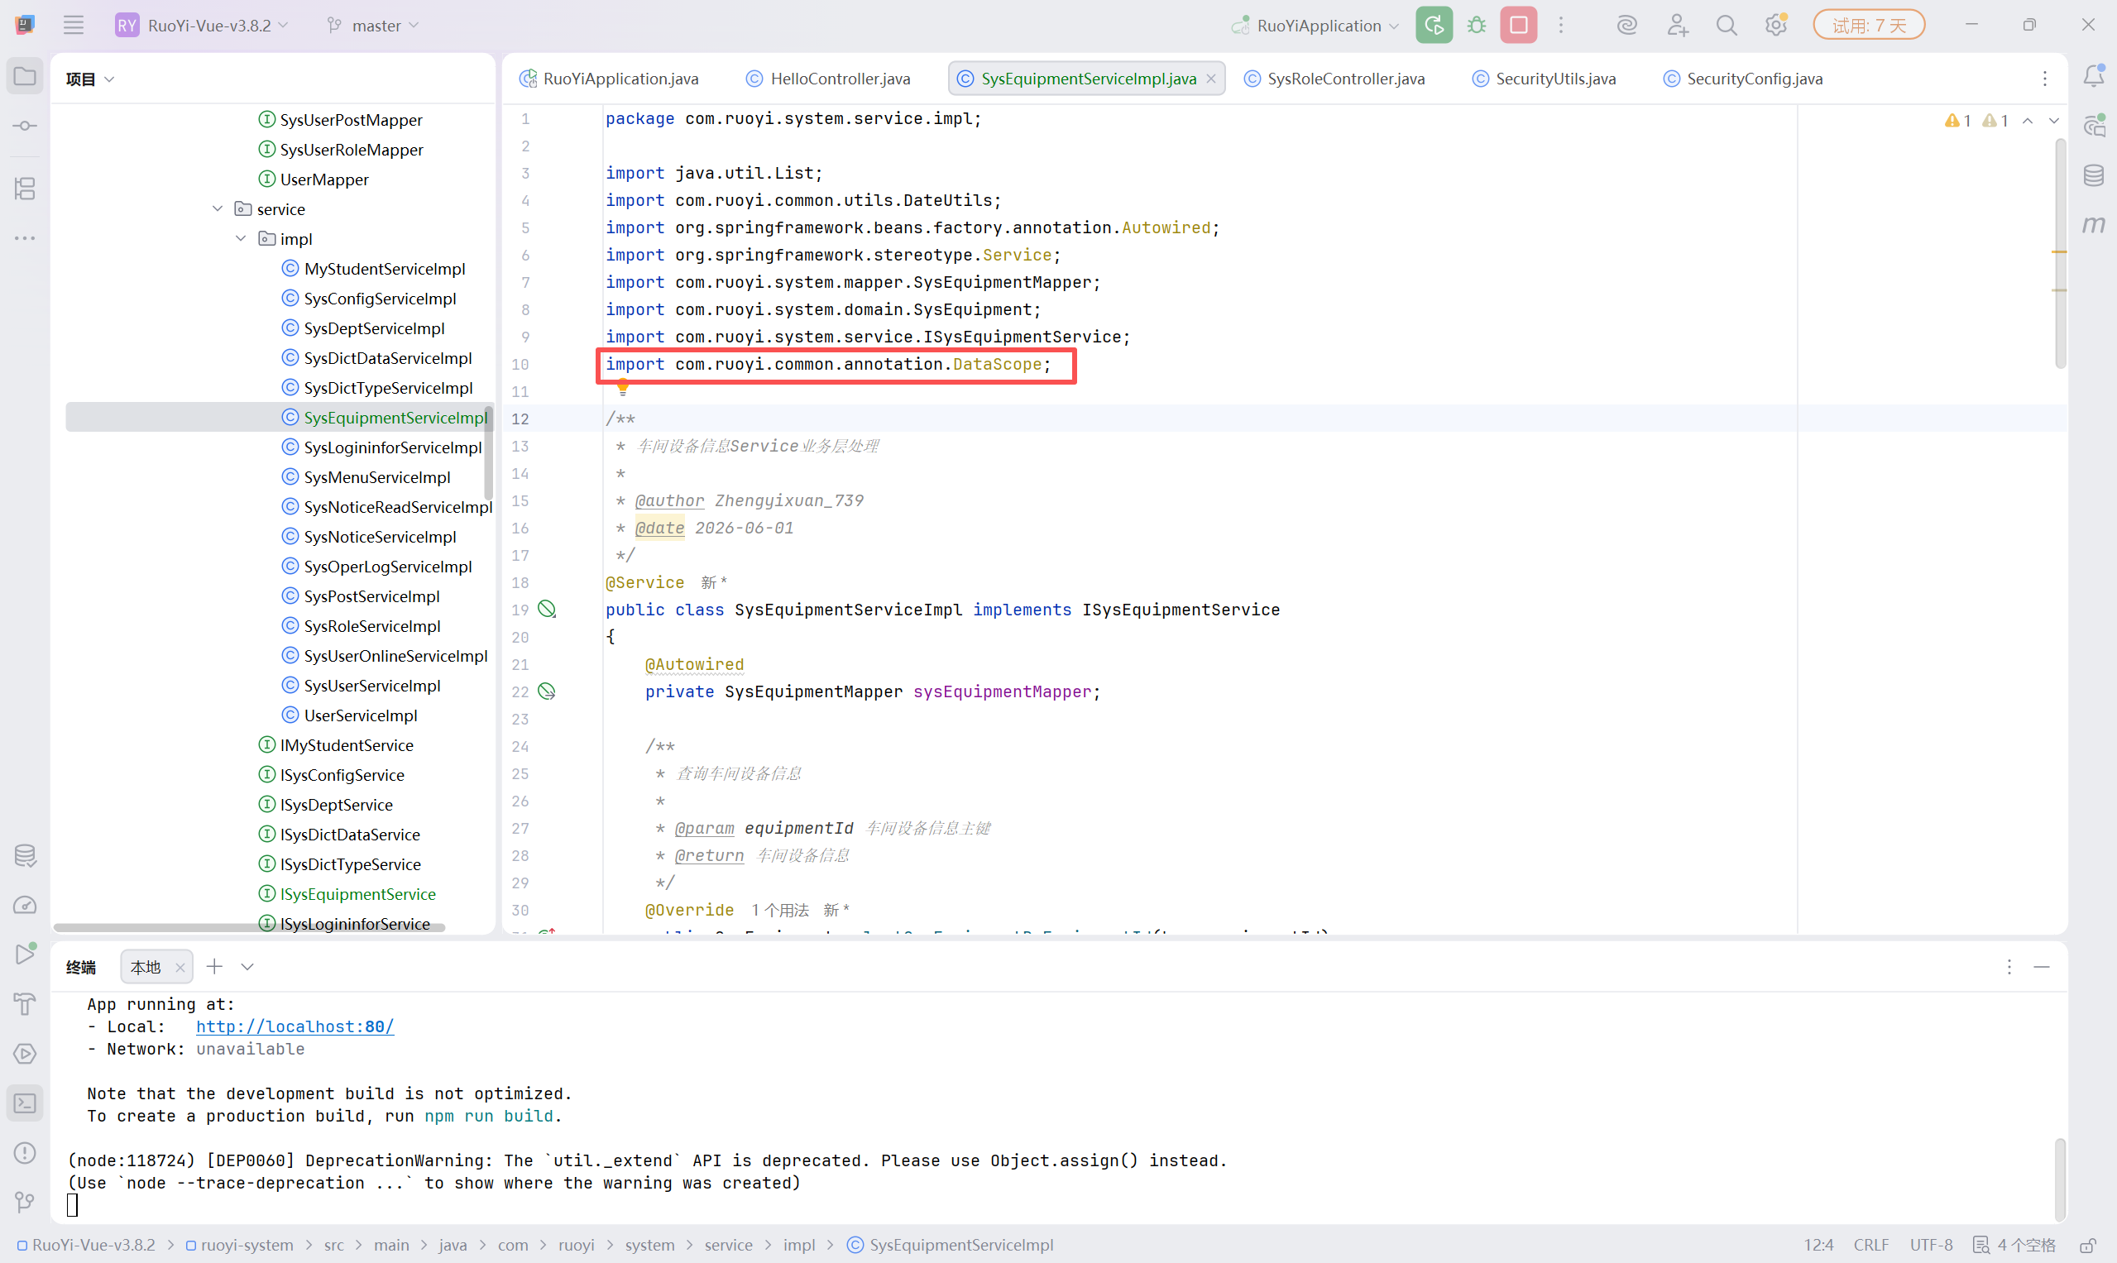
Task: Collapse the service folder
Action: pos(217,208)
